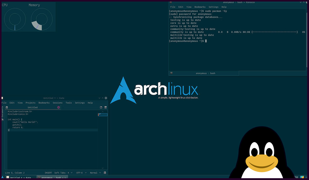Click the 'core is up to date' terminal line
This screenshot has height=180, width=309.
point(183,23)
